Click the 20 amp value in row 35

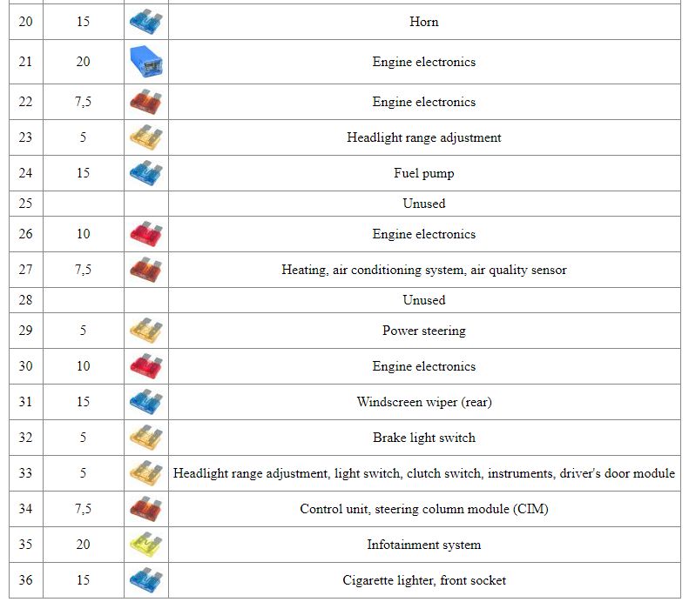coord(83,544)
